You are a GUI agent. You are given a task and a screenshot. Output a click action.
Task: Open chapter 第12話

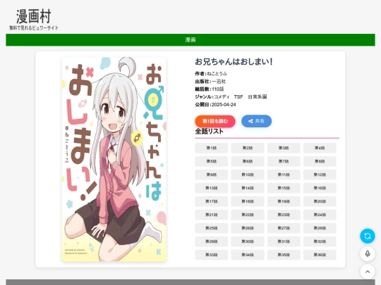320,175
